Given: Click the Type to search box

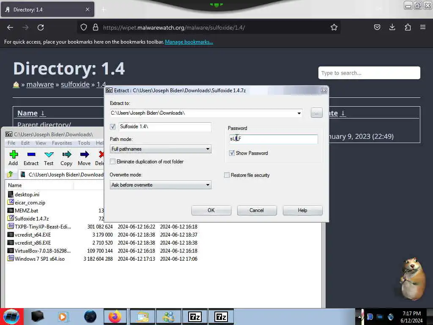Looking at the screenshot, I should pyautogui.click(x=369, y=73).
